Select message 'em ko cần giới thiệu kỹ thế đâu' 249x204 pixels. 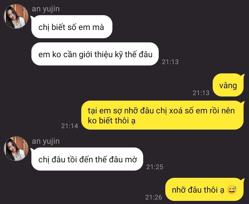coord(95,54)
